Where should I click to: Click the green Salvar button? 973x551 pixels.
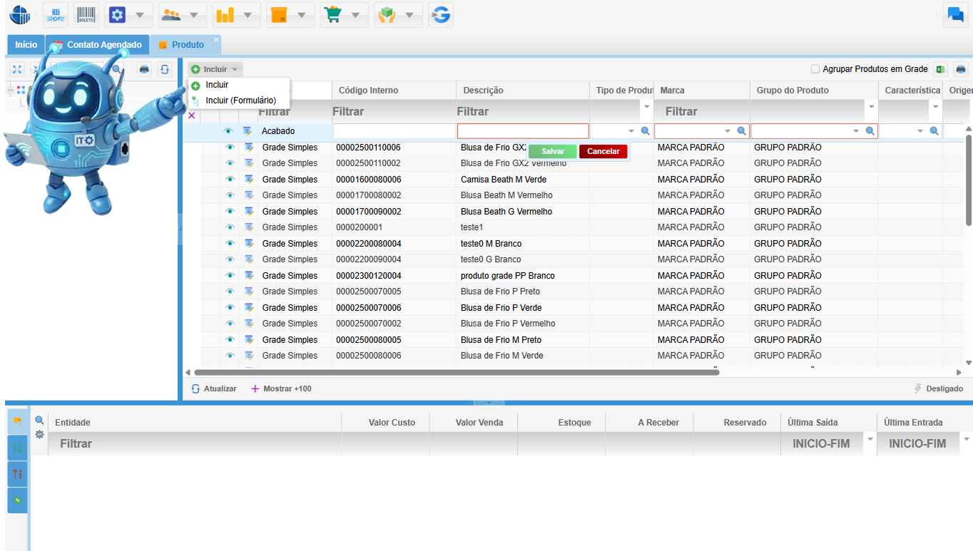(552, 151)
